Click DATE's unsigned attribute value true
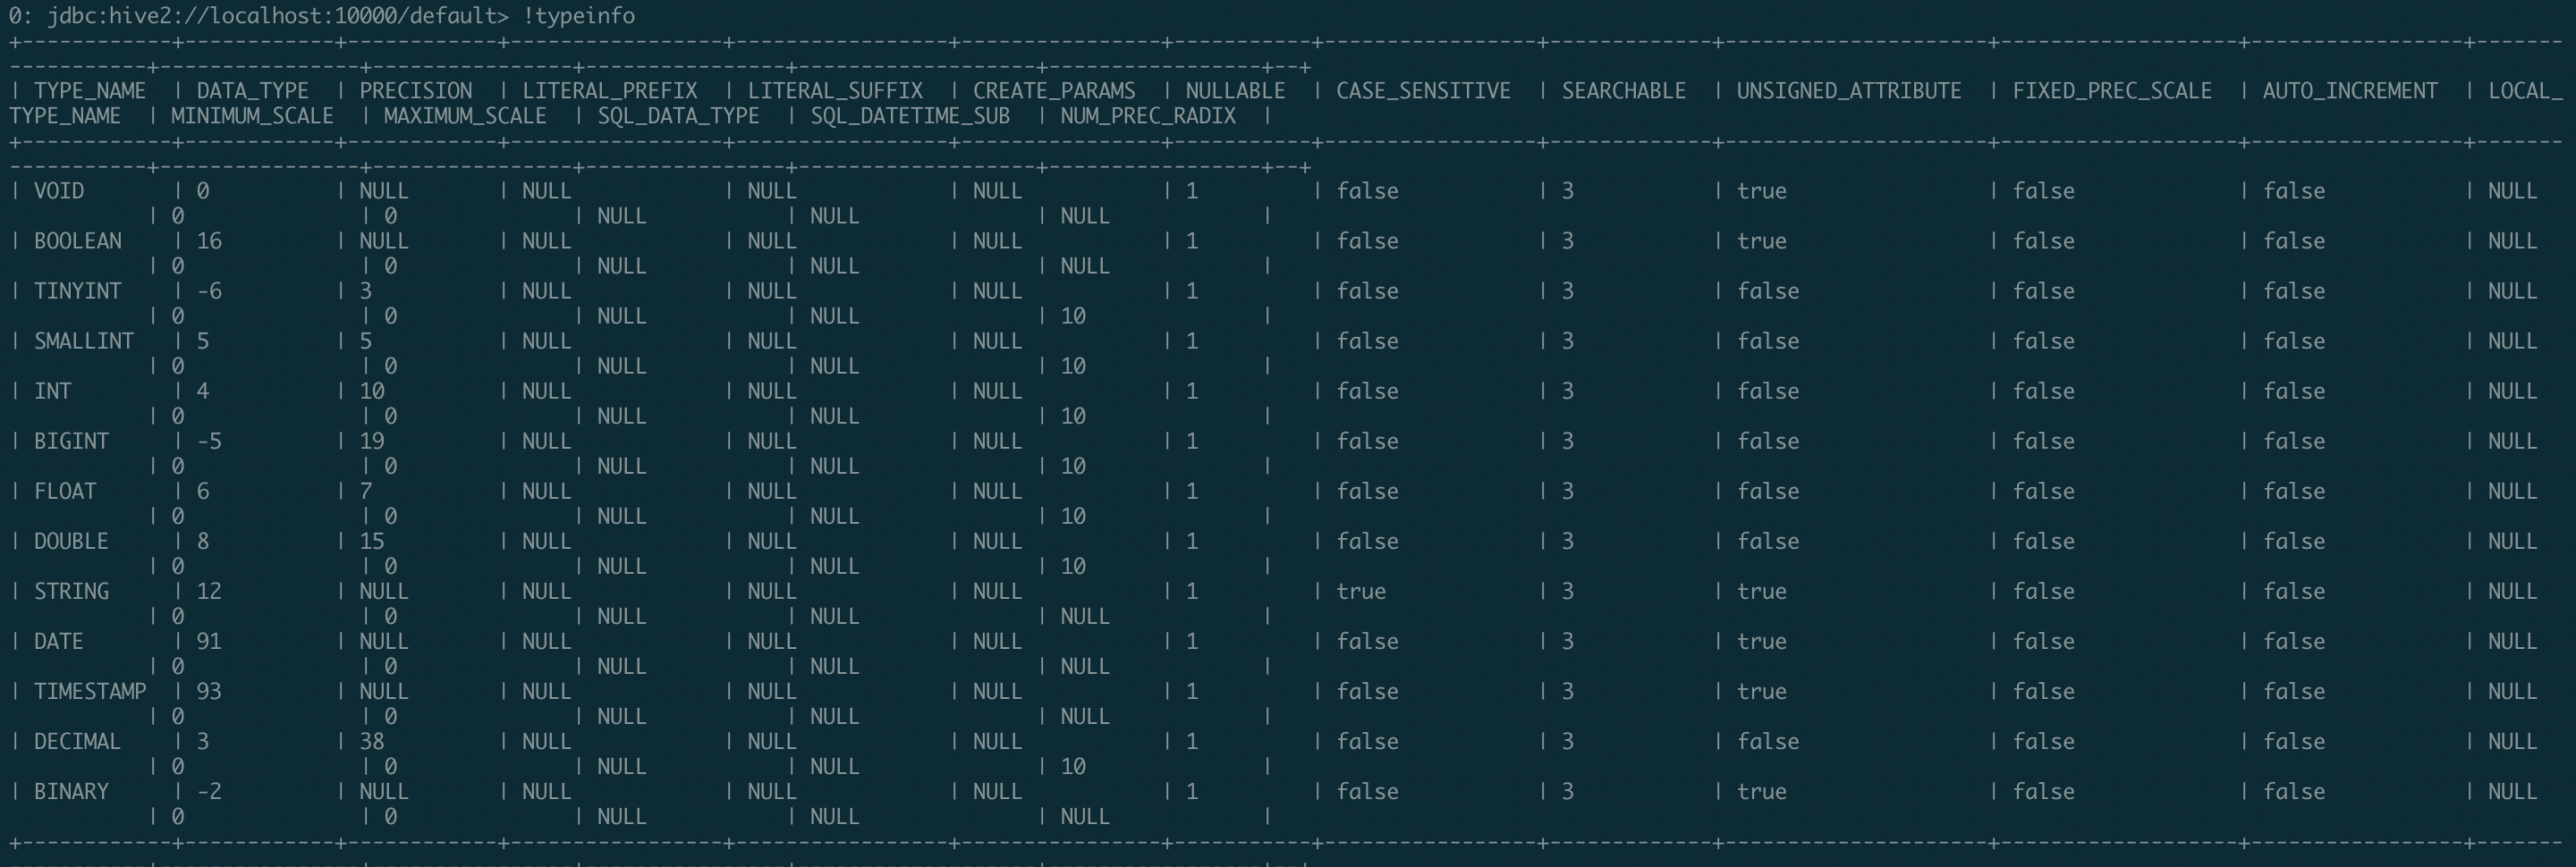The image size is (2576, 867). coord(1762,640)
